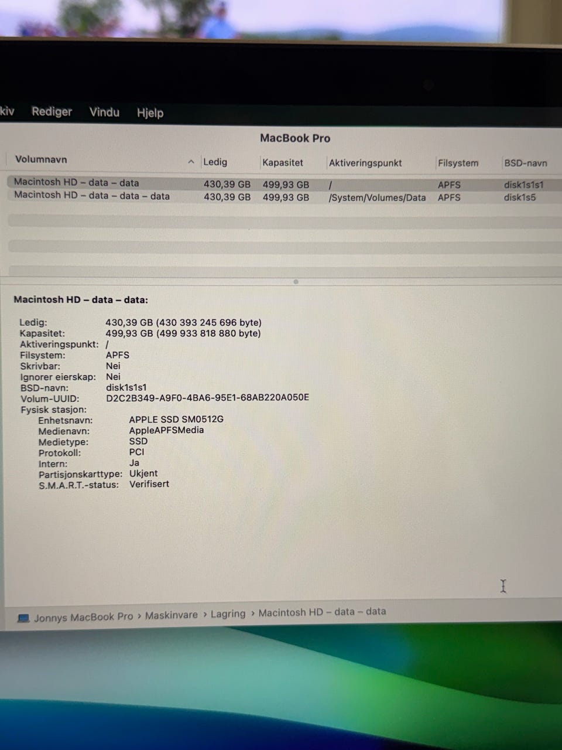This screenshot has width=562, height=750.
Task: Click Kapasitet value 499,93 GB in details
Action: (183, 333)
